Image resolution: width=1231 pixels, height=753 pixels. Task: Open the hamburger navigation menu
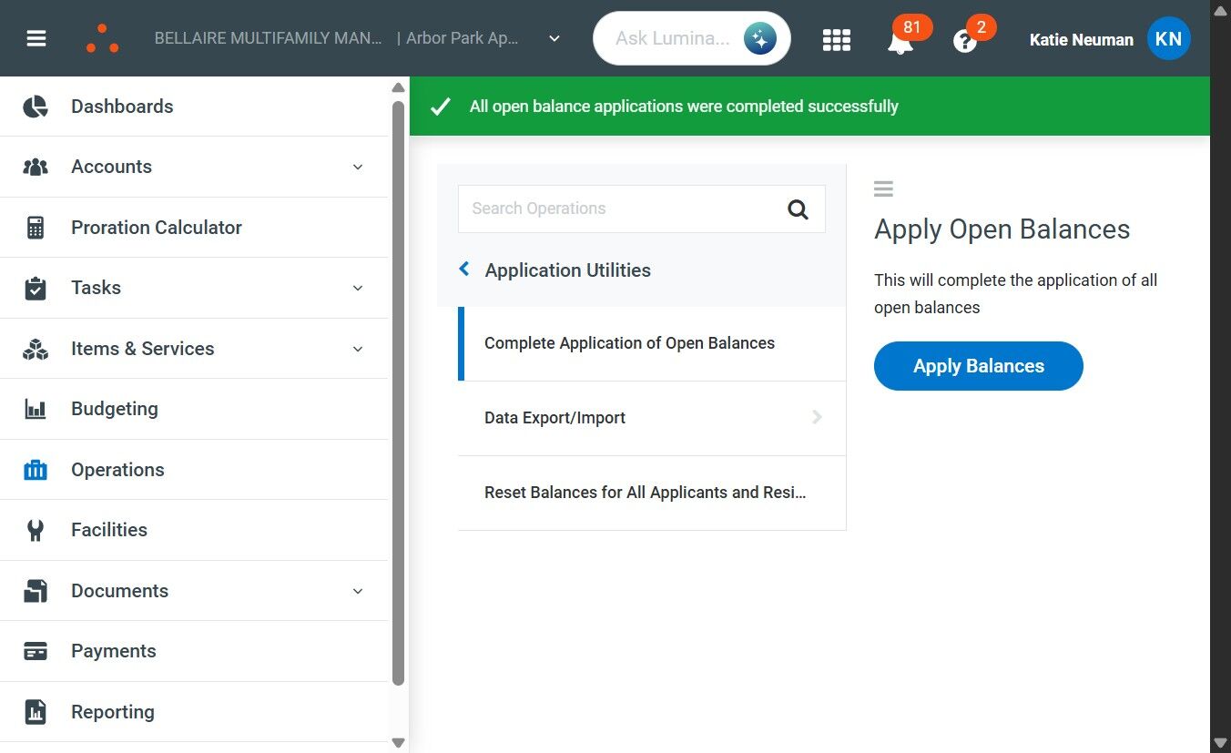click(36, 39)
